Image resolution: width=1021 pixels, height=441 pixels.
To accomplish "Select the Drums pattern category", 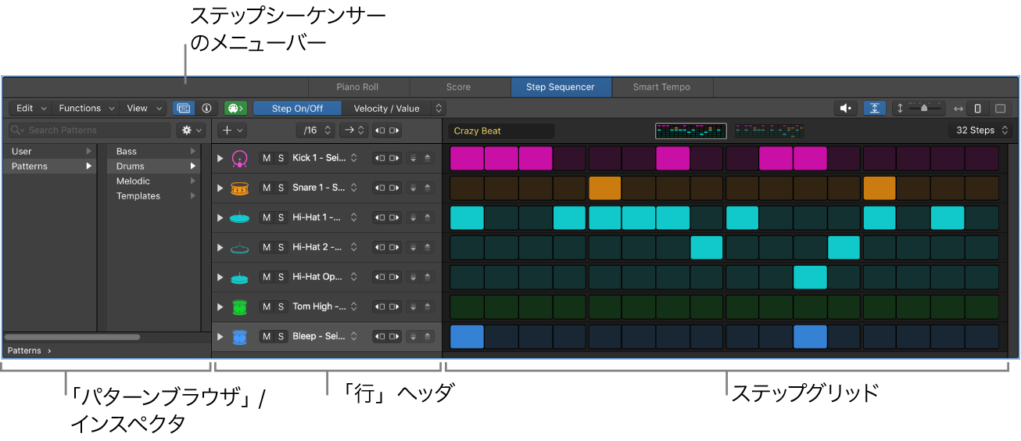I will click(x=131, y=167).
